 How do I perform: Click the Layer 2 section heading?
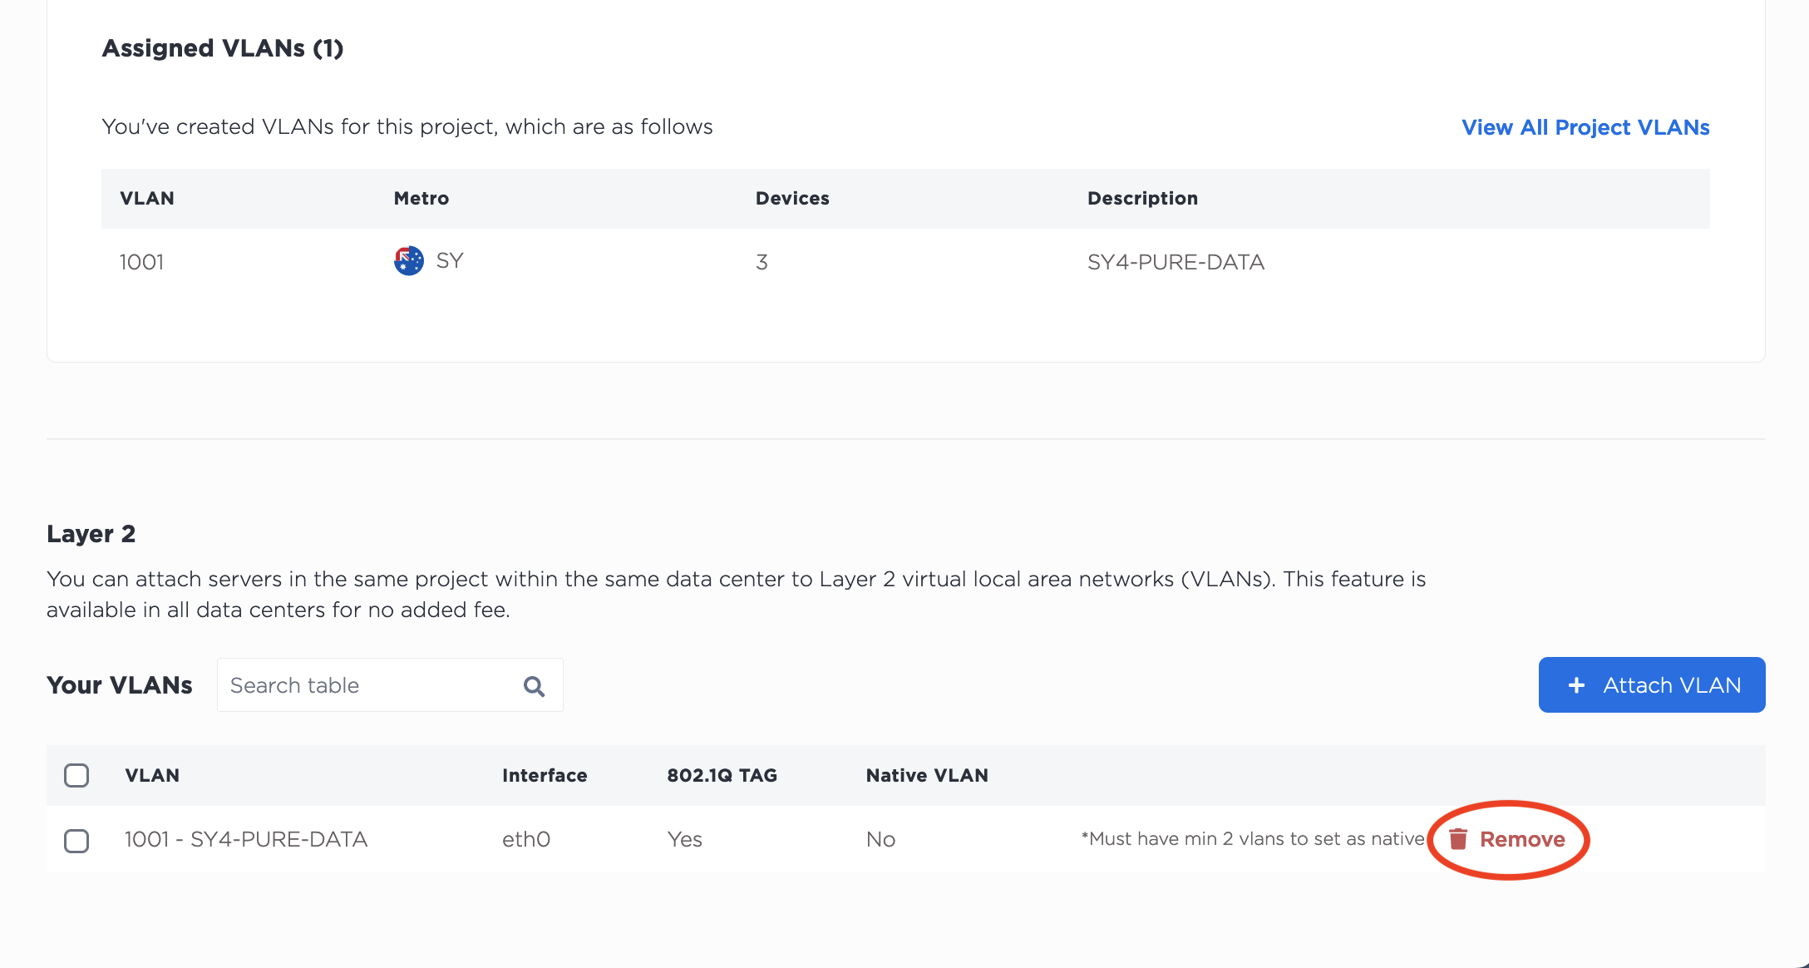(x=91, y=534)
